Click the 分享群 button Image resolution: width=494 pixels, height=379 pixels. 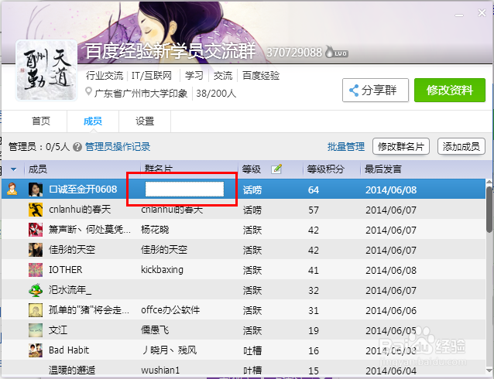pyautogui.click(x=376, y=90)
